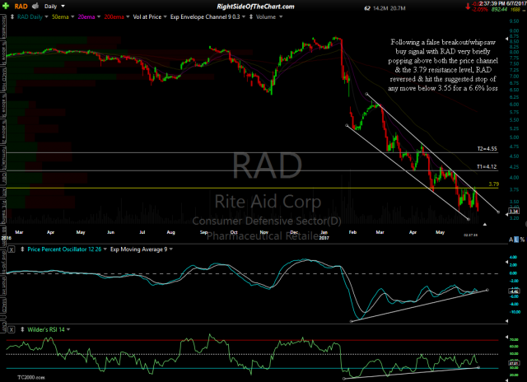The width and height of the screenshot is (527, 382).
Task: Click the up-down arrows icon before Volume
Action: click(x=250, y=16)
